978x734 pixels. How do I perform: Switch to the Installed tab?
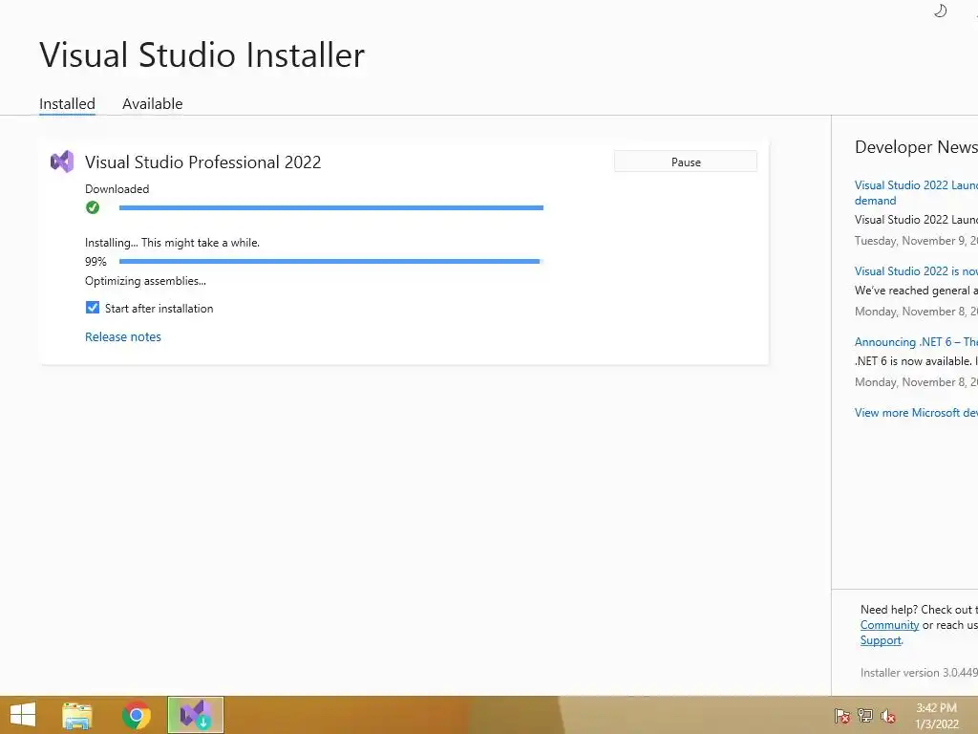[x=68, y=103]
